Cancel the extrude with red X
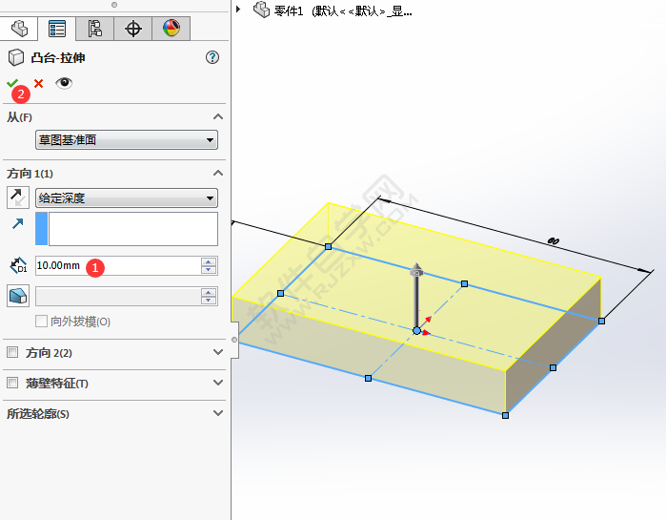Image resolution: width=666 pixels, height=520 pixels. [39, 83]
